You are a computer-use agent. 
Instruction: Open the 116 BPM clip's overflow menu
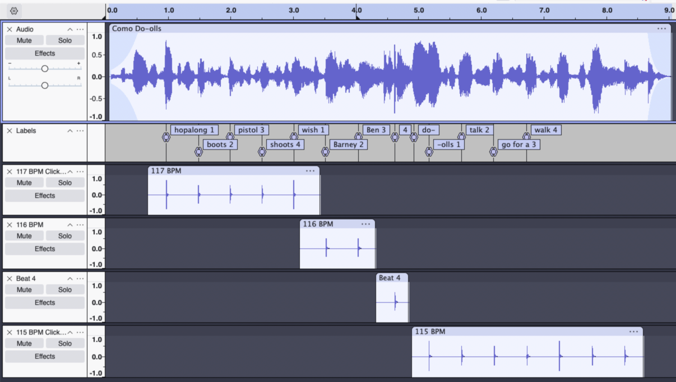[365, 224]
